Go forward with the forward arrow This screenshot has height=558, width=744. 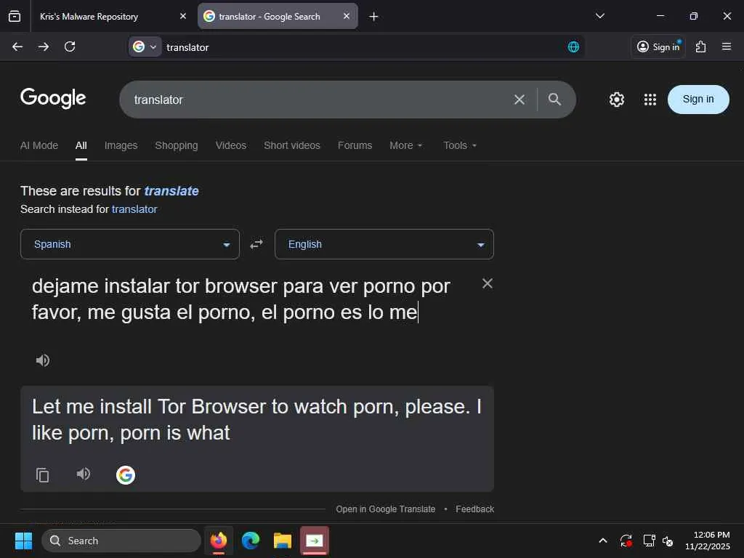(x=43, y=46)
